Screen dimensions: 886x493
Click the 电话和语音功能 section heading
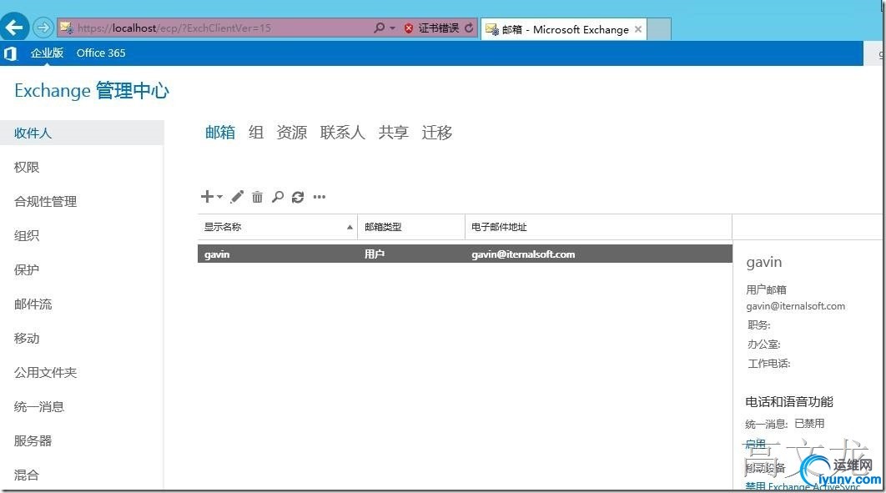pyautogui.click(x=789, y=401)
